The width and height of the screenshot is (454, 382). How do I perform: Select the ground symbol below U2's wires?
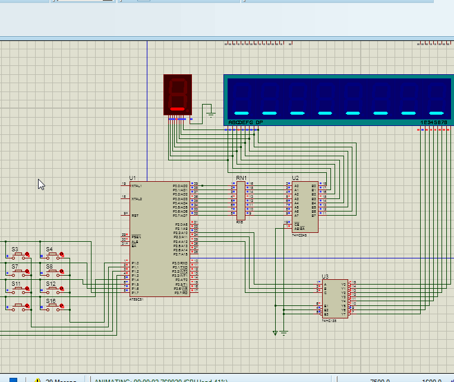pos(284,333)
